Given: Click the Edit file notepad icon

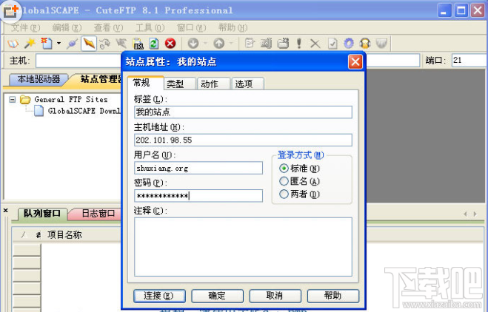Looking at the screenshot, I should [x=250, y=44].
